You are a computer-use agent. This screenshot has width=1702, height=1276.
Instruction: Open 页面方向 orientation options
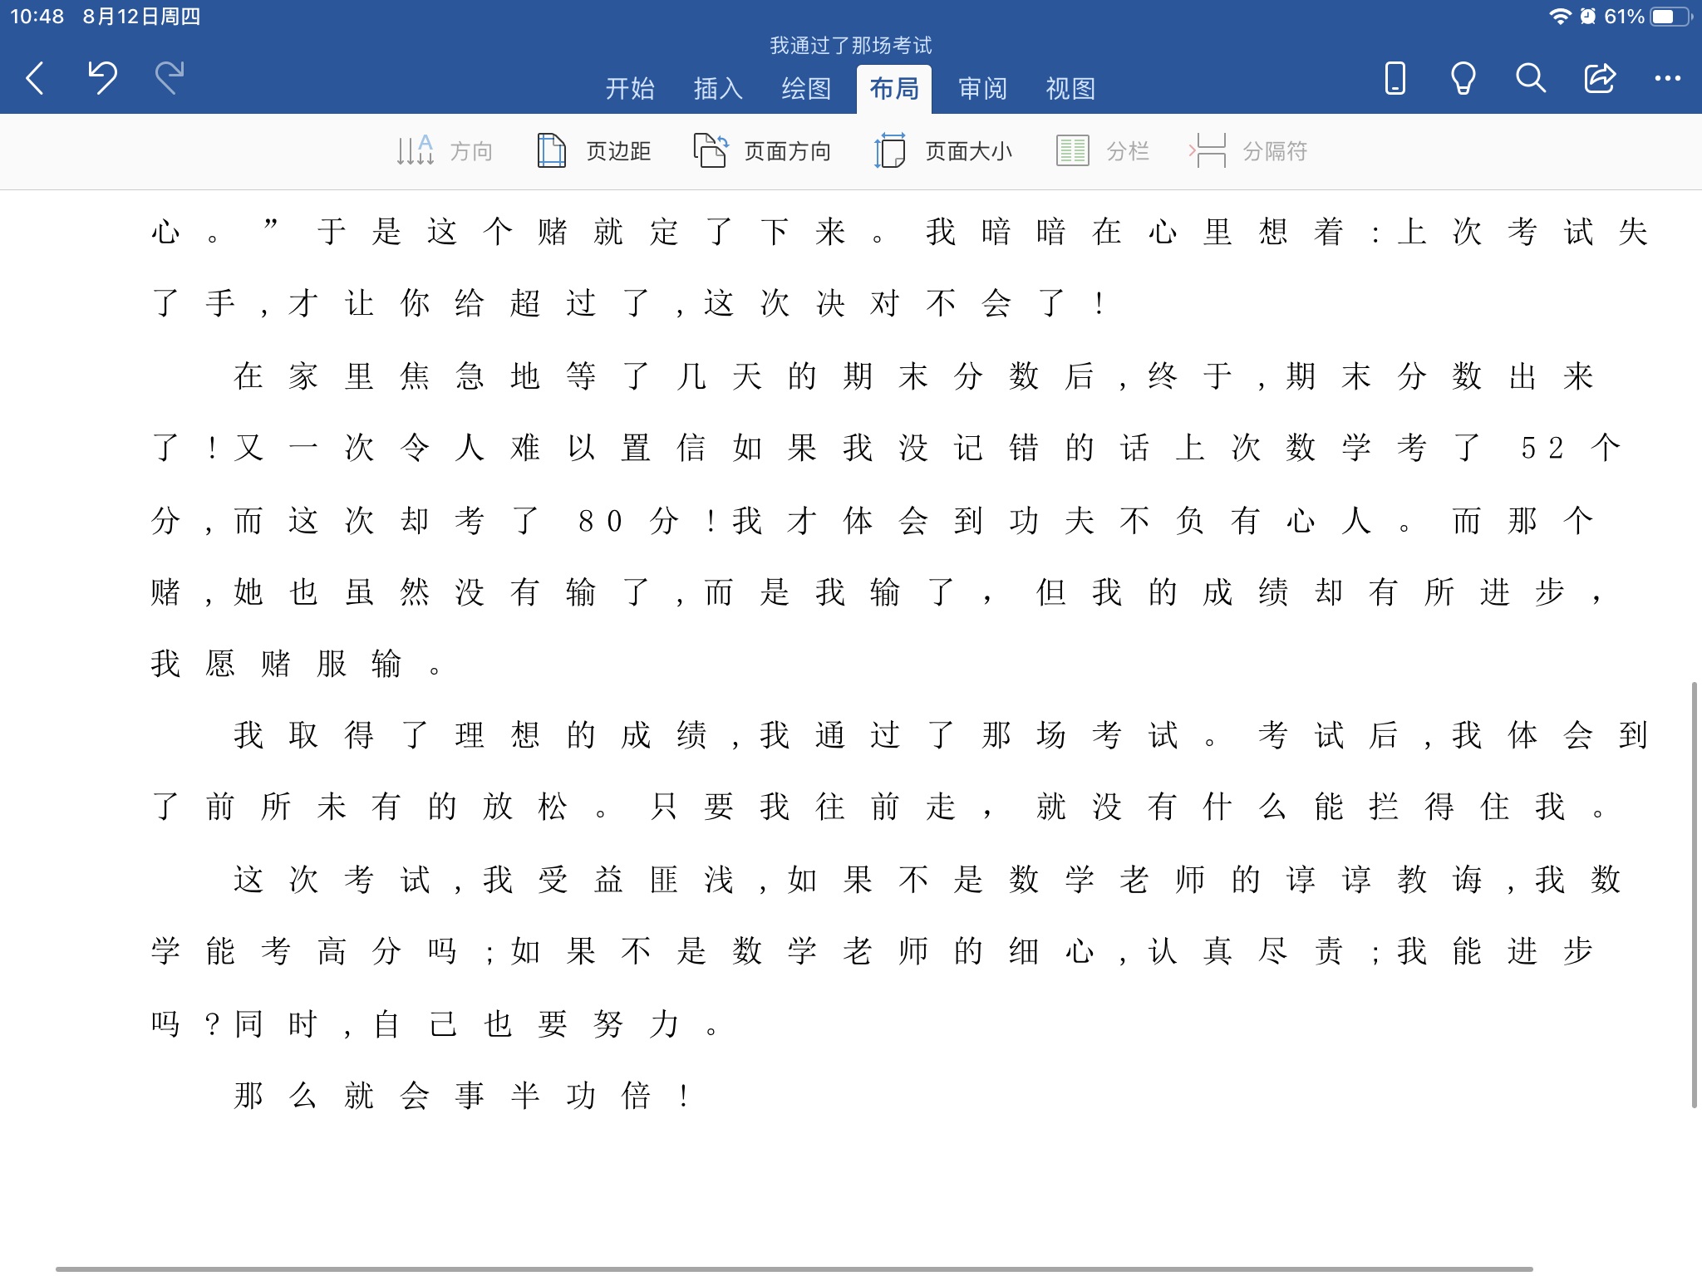tap(762, 151)
